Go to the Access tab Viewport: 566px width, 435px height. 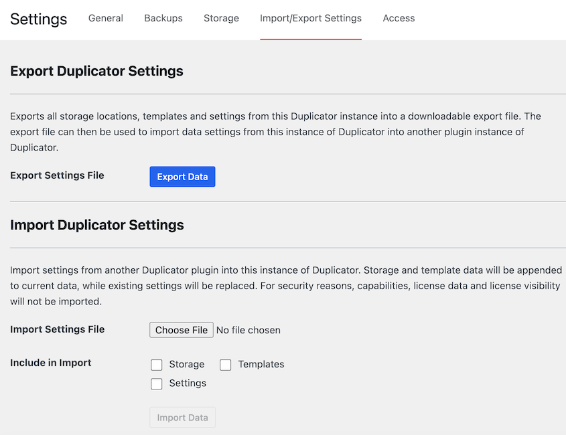click(x=399, y=18)
